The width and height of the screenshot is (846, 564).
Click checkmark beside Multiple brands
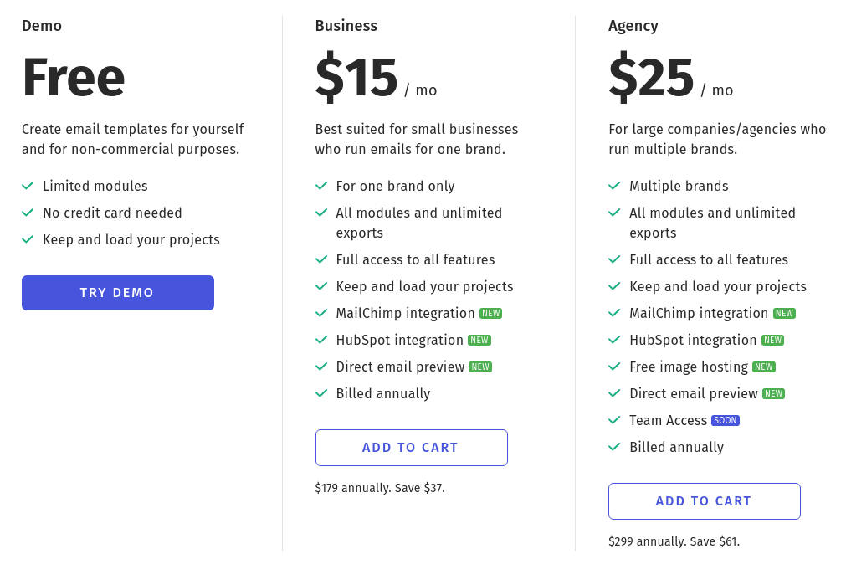614,186
